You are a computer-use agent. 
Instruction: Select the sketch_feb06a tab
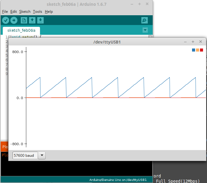[21, 30]
